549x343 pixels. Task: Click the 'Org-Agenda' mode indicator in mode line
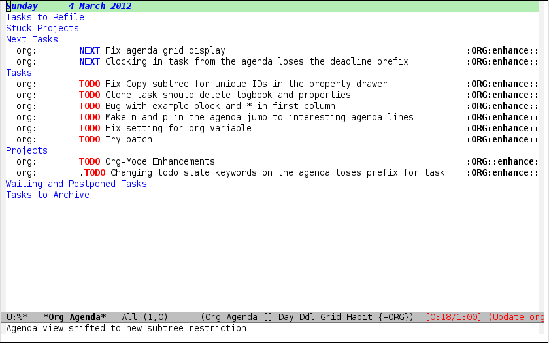click(231, 317)
